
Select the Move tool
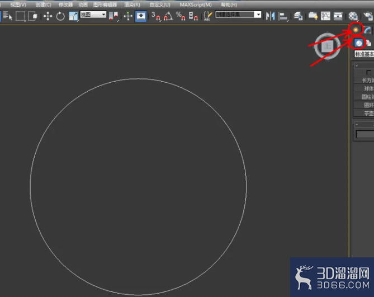[48, 16]
